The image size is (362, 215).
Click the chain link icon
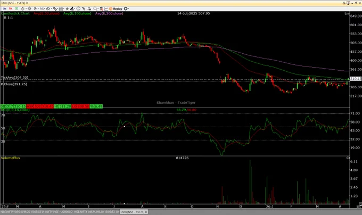[x=55, y=9]
